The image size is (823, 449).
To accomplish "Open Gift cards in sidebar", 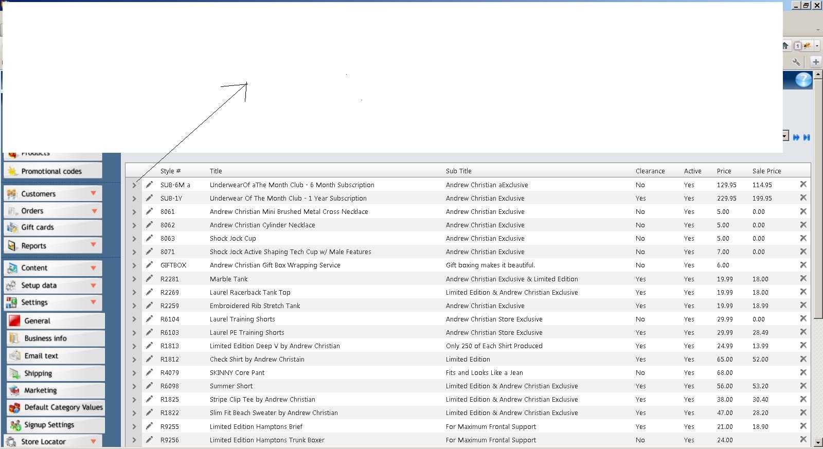I will tap(52, 227).
